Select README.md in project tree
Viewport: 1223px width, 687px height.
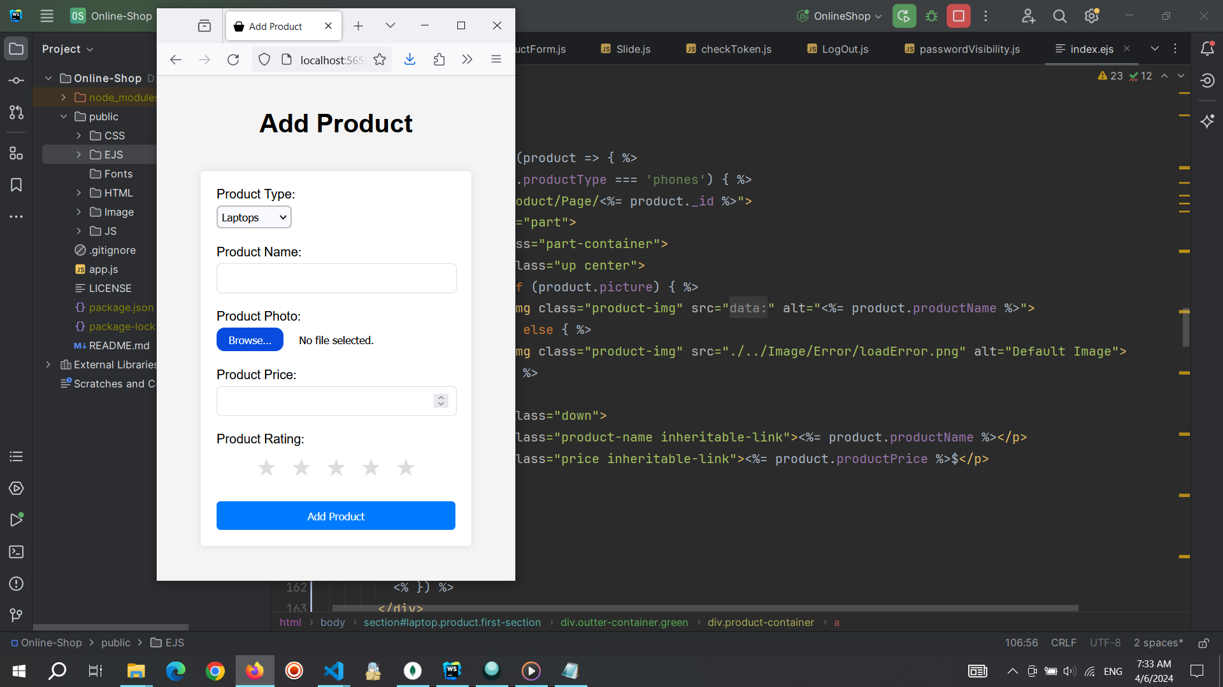click(119, 345)
